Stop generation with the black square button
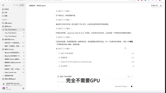Viewport: 166px width, 93px height. pos(132,86)
